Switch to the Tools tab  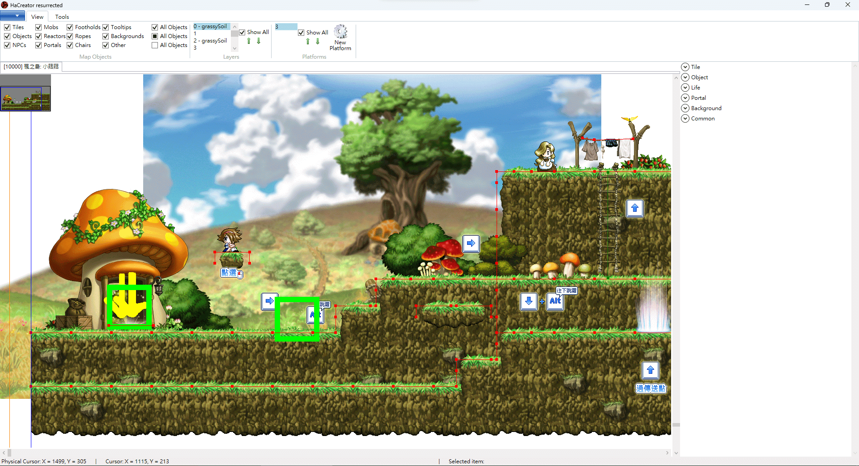(62, 17)
